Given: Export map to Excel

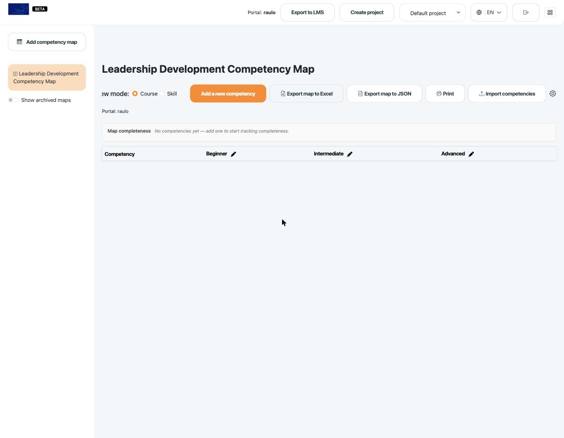Looking at the screenshot, I should [306, 94].
